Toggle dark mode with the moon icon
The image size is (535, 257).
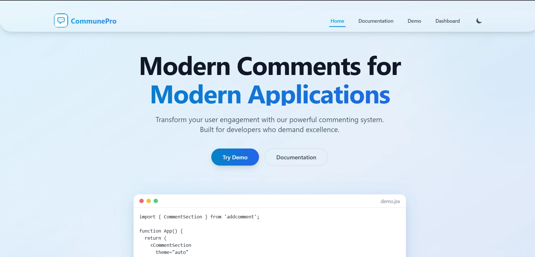pos(479,20)
